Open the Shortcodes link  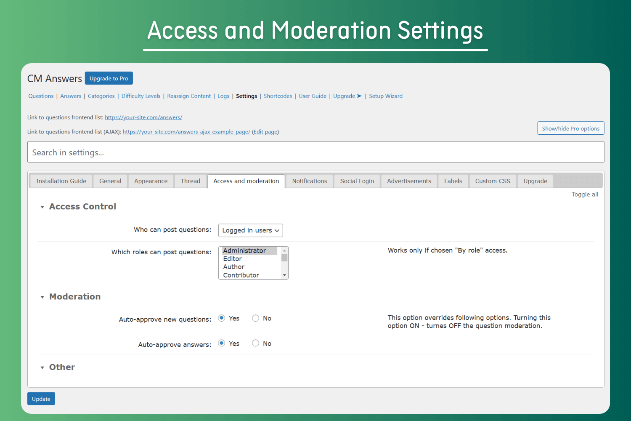[278, 96]
